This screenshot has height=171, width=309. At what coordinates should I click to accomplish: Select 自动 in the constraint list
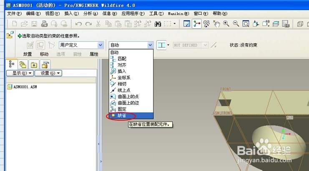point(131,52)
